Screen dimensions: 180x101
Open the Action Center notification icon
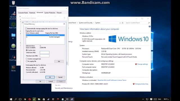point(151,99)
